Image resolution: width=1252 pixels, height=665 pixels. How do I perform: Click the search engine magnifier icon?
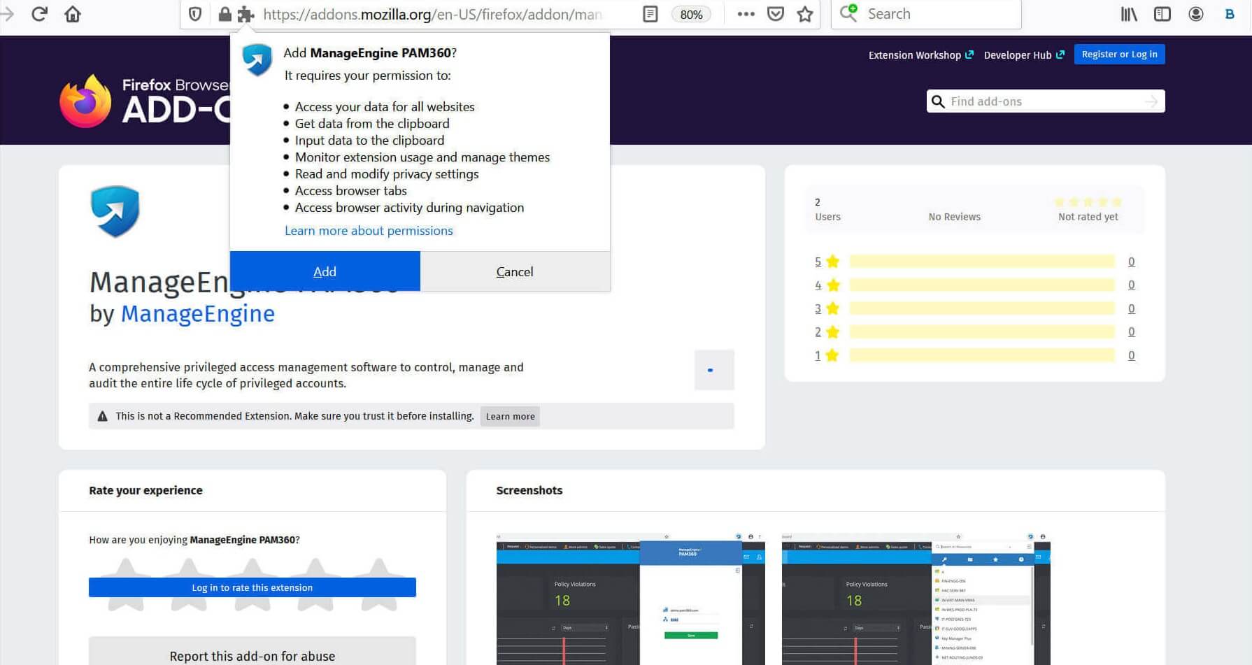pyautogui.click(x=848, y=13)
